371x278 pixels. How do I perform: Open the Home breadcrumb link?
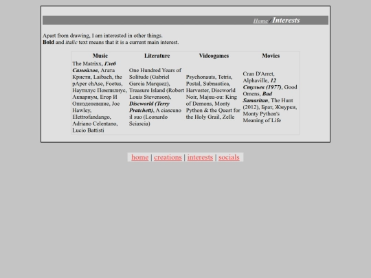click(260, 21)
